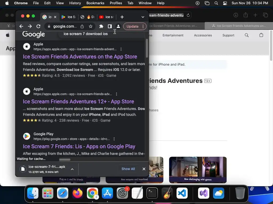Click Chrome forward arrow button

click(x=30, y=26)
